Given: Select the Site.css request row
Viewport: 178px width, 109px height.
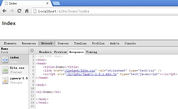Looking at the screenshot, I should (x=14, y=70).
